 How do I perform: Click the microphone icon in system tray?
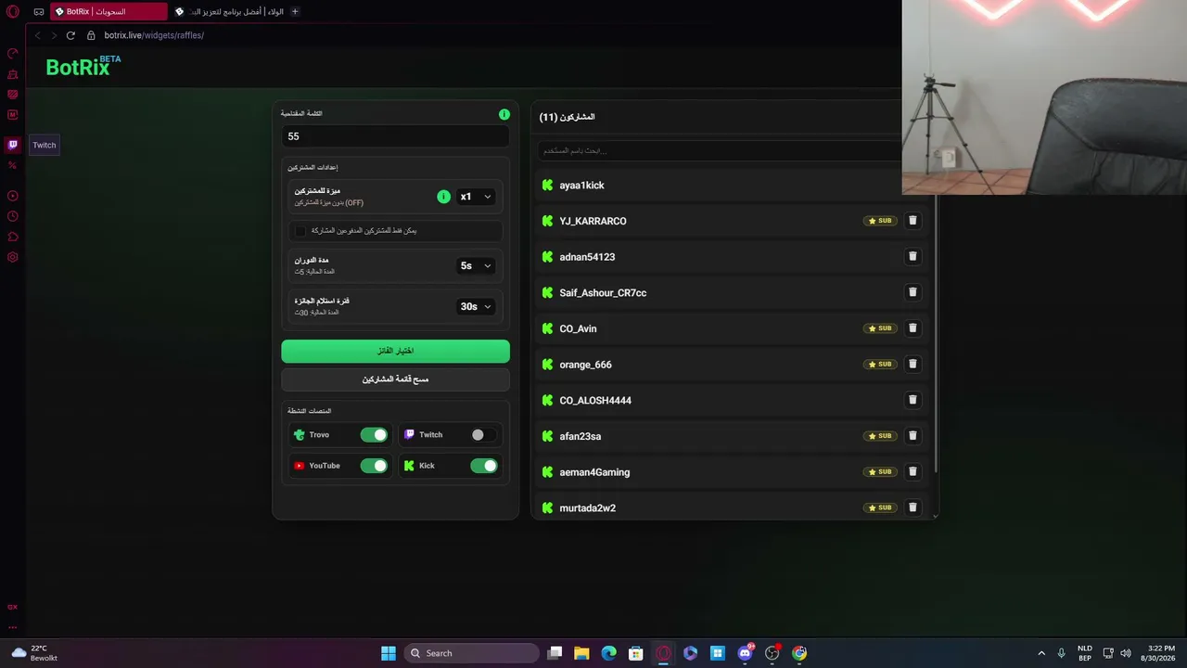(x=1062, y=653)
